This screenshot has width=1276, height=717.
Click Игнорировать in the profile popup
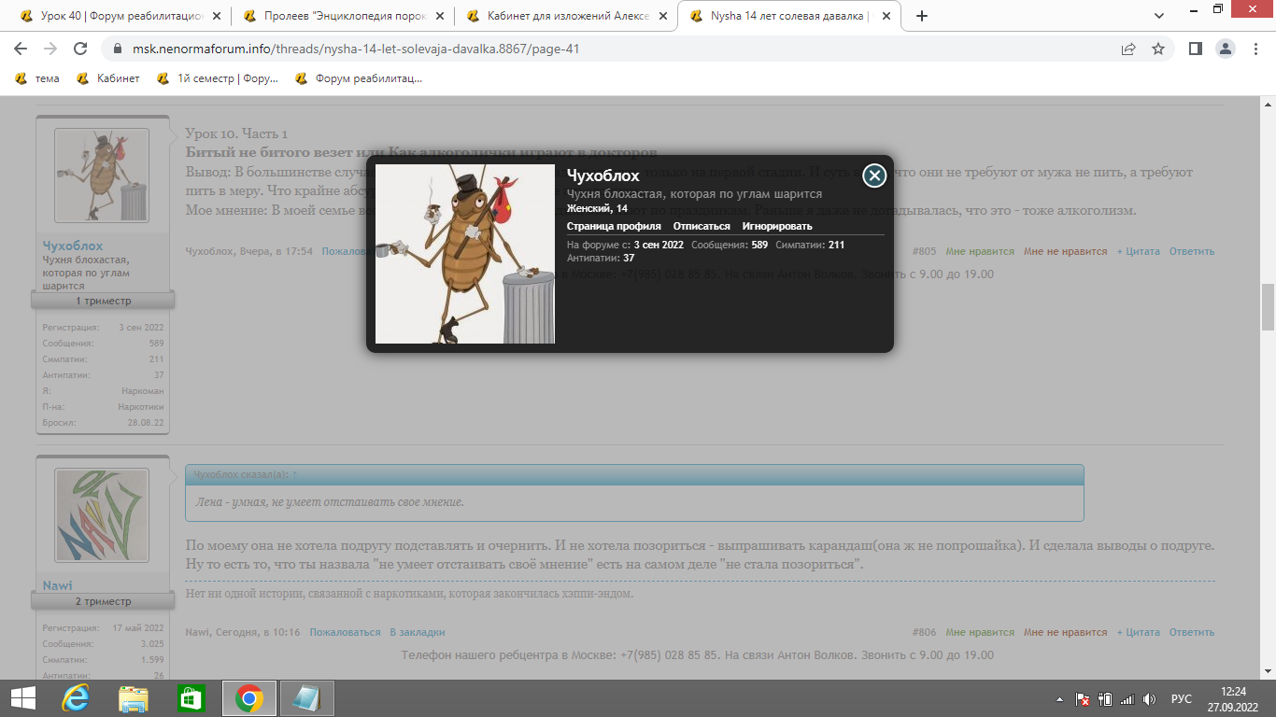coord(777,226)
